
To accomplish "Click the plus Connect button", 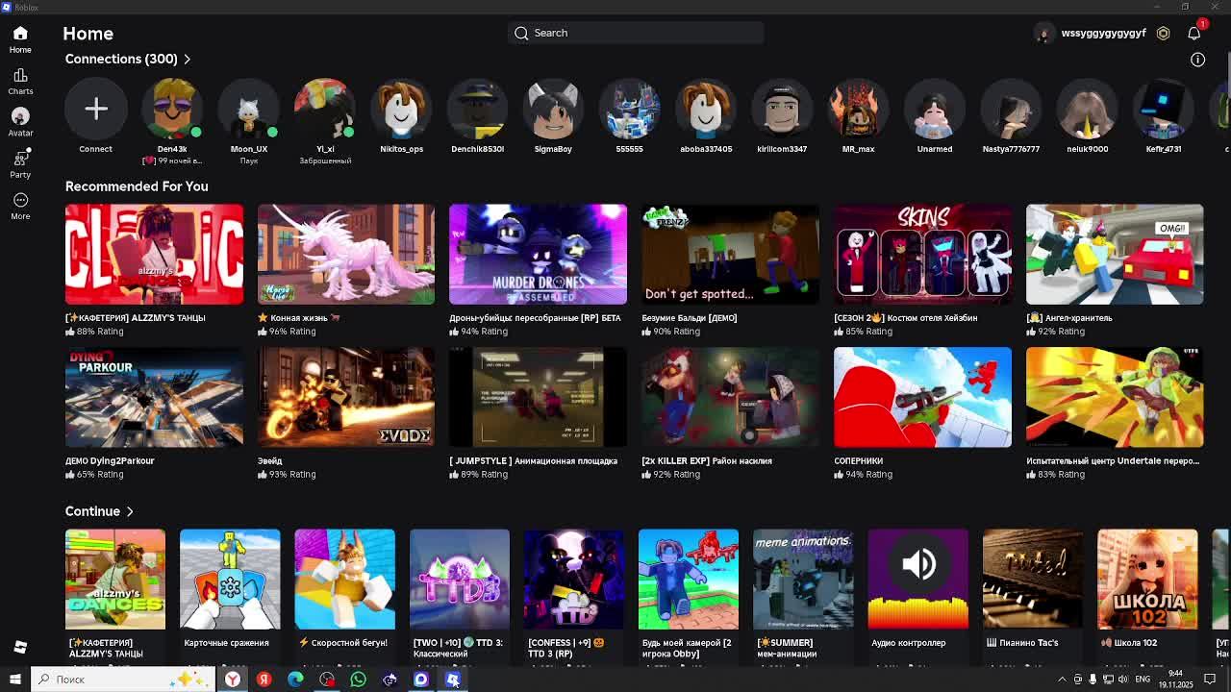I will 96,109.
